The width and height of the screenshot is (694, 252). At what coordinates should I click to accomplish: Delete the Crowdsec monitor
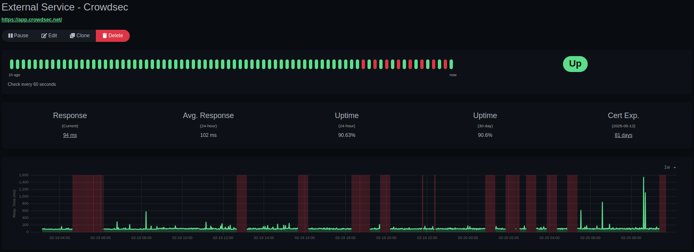[x=113, y=36]
